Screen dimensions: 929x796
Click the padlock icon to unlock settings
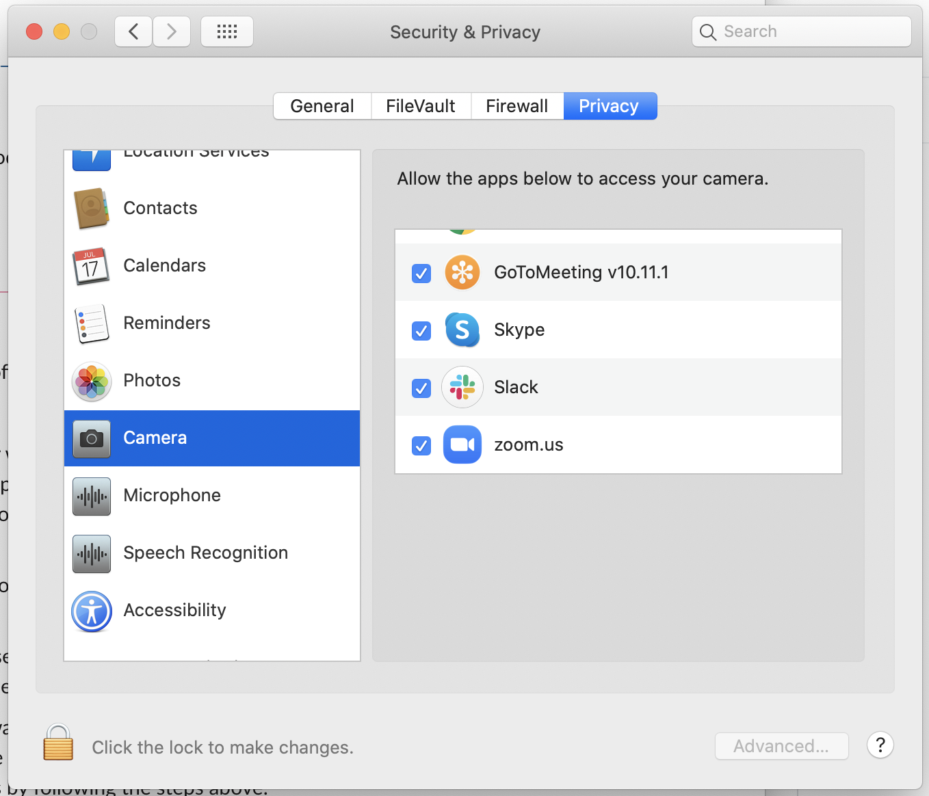[x=58, y=743]
